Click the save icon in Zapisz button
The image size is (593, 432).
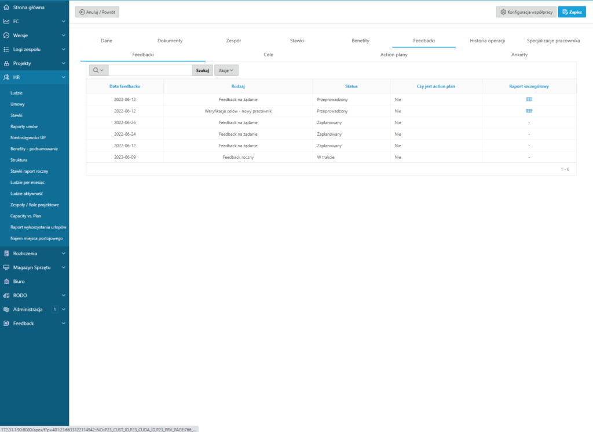(565, 12)
